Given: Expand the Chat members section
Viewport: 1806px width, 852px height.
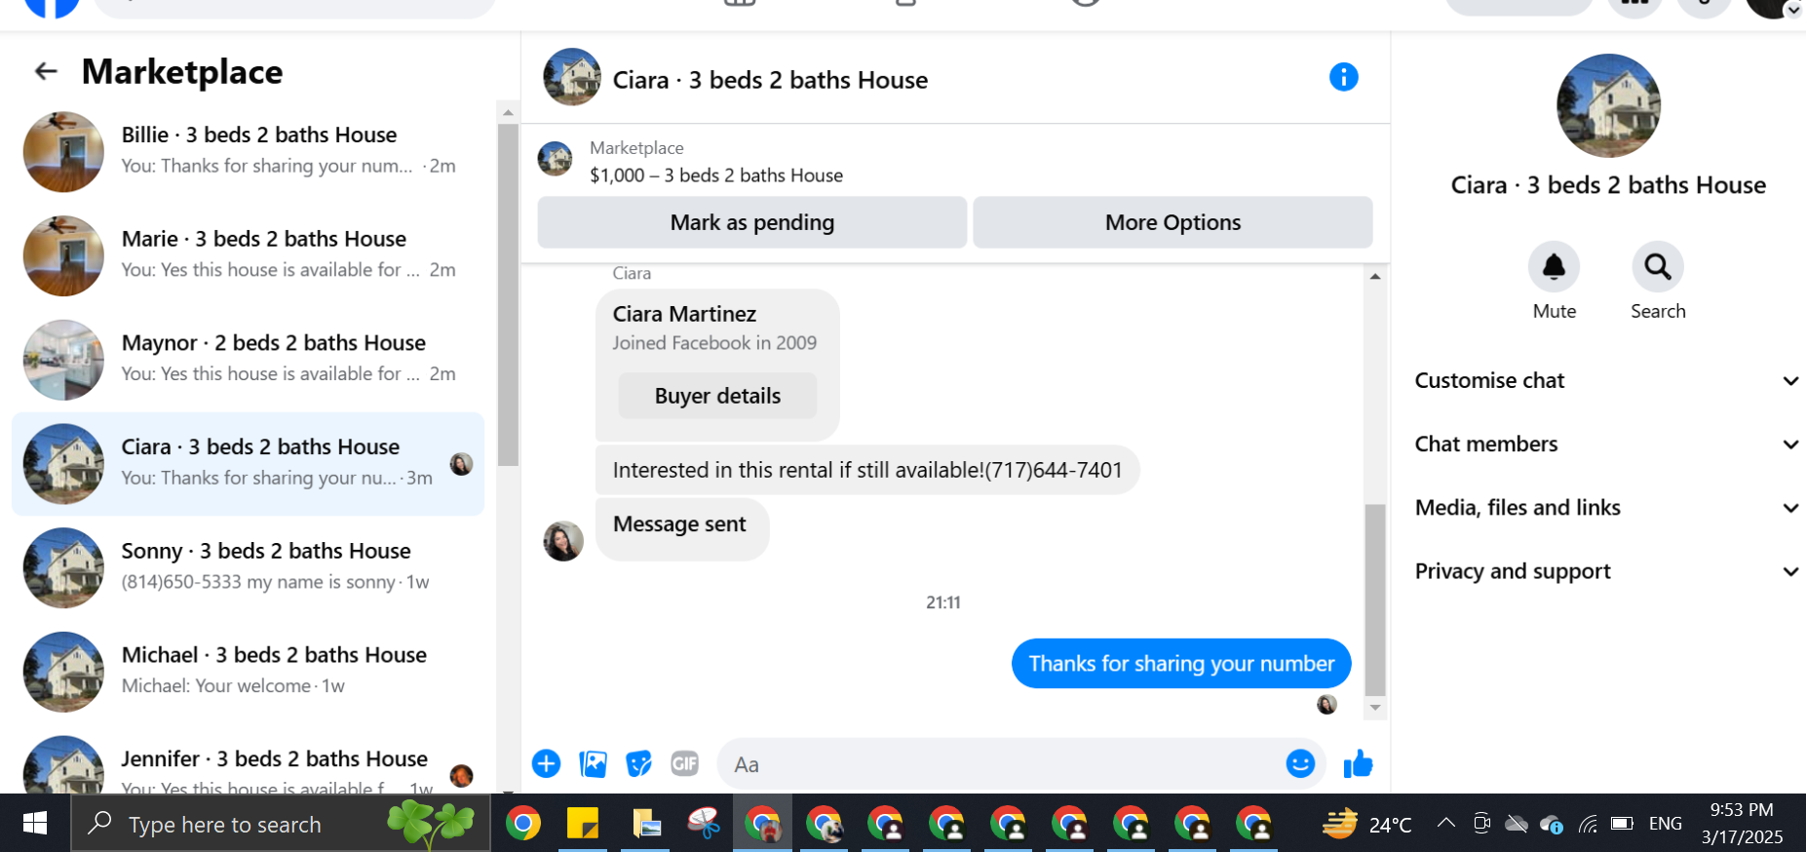Looking at the screenshot, I should [x=1606, y=444].
